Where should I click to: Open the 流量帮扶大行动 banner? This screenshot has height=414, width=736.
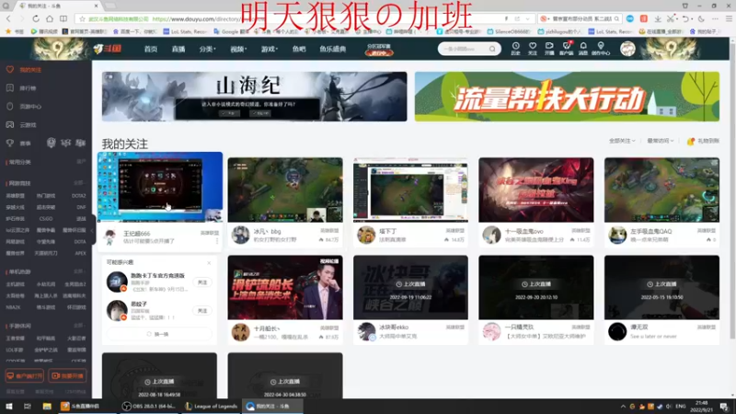click(567, 97)
